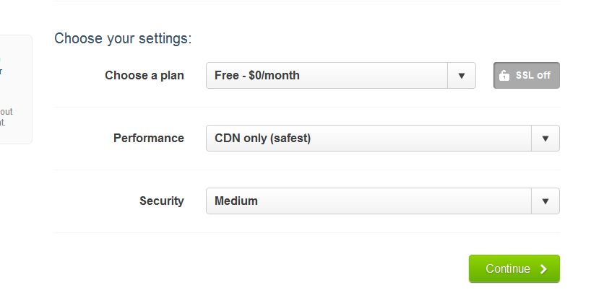Click the Security selector's triangle arrow icon

[x=545, y=201]
